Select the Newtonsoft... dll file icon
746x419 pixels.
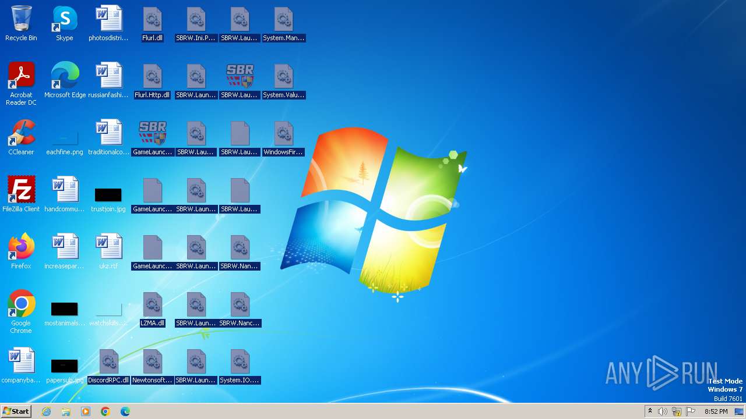click(x=152, y=366)
